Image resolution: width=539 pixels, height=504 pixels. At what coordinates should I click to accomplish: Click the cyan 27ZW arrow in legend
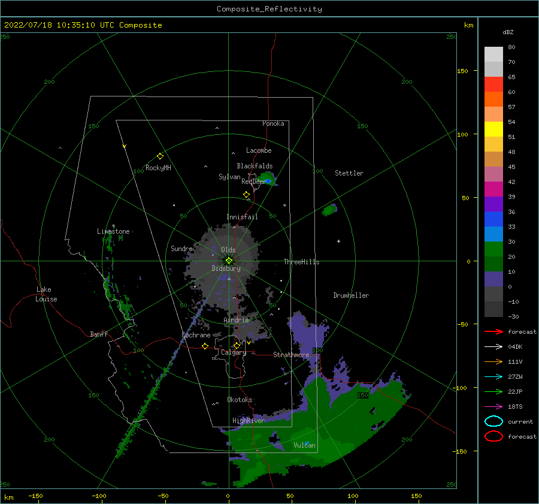coord(493,377)
